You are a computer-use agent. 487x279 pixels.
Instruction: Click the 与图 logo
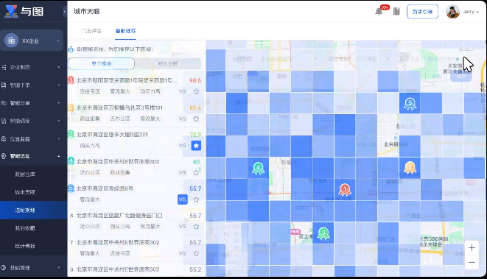[x=24, y=12]
